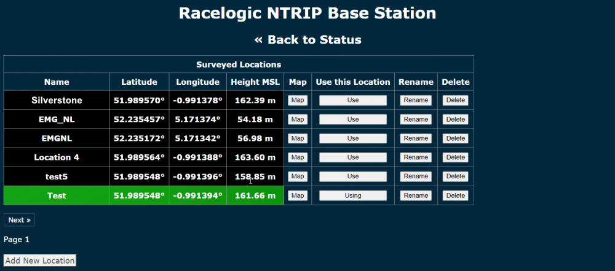
Task: Click longitude value -0.991396°
Action: pos(197,176)
